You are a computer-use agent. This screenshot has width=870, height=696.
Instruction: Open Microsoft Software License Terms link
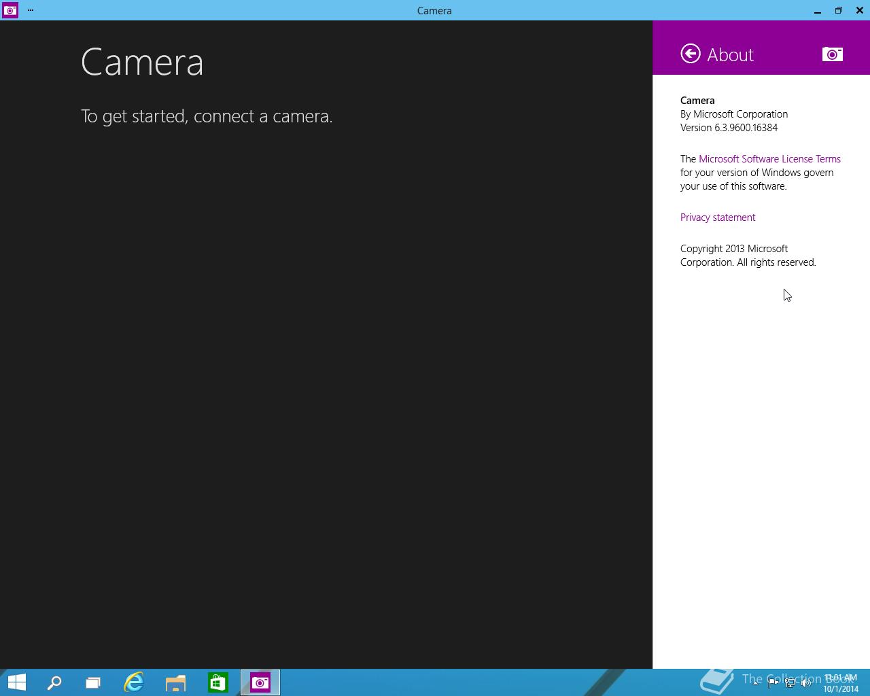tap(769, 159)
